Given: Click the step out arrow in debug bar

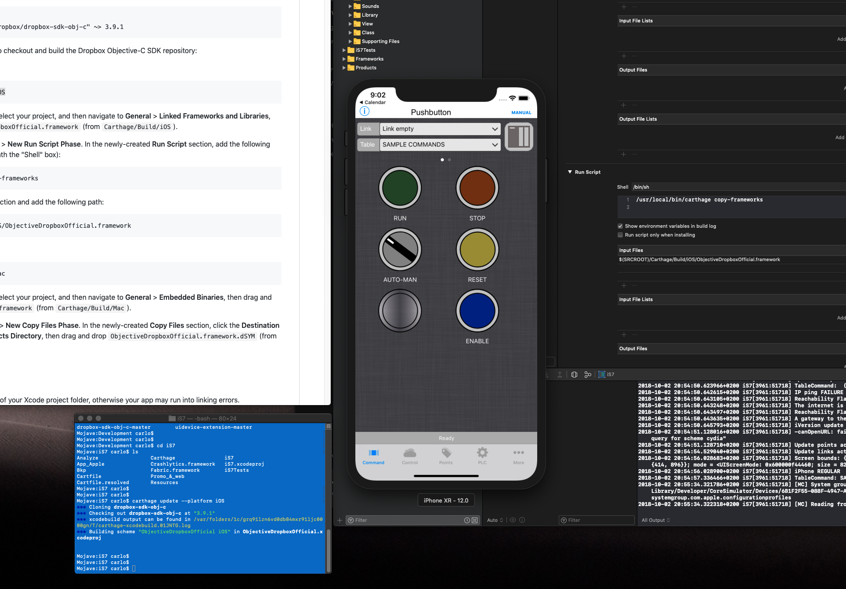Looking at the screenshot, I should pos(560,374).
